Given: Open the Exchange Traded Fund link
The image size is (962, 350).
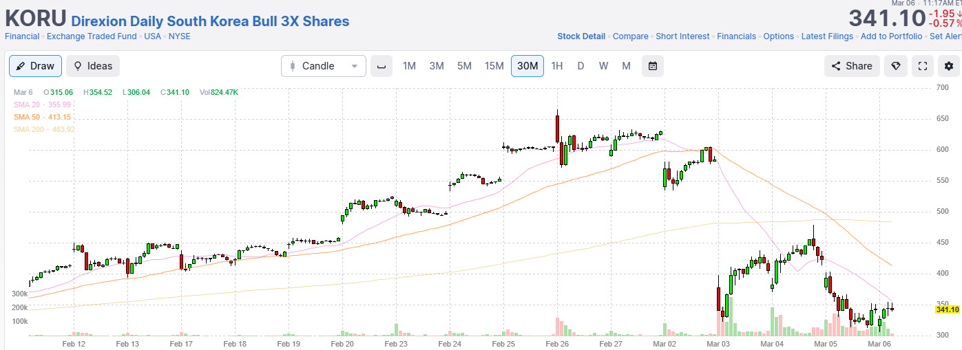Looking at the screenshot, I should pyautogui.click(x=92, y=36).
